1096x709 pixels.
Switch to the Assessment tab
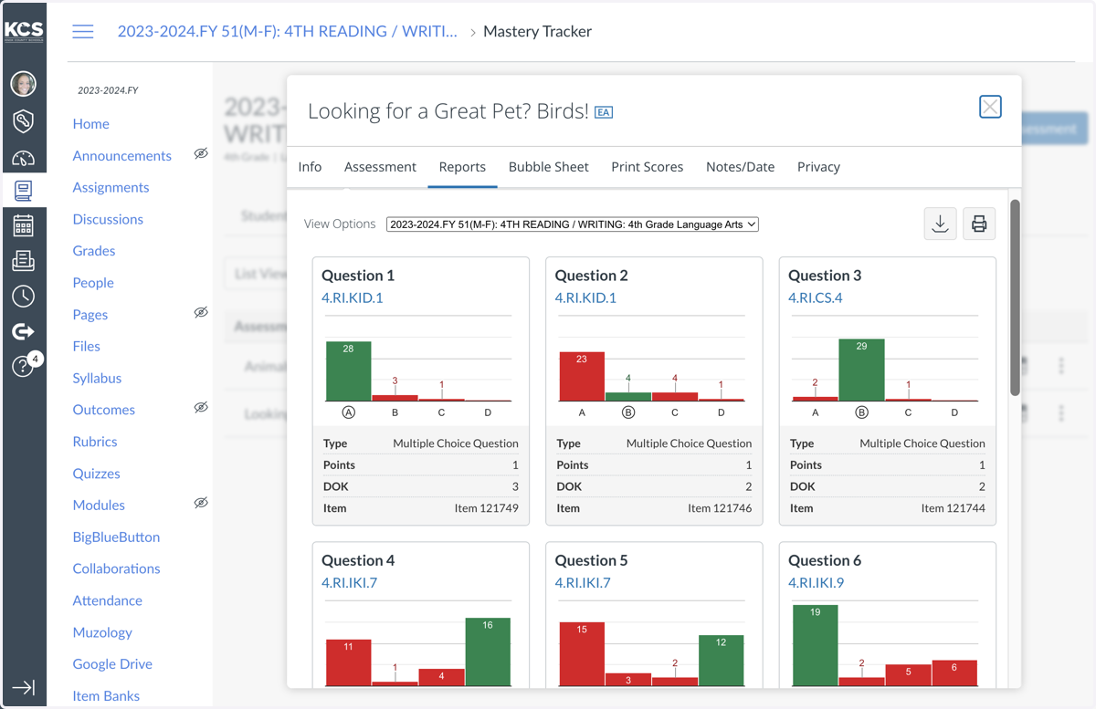pos(380,167)
